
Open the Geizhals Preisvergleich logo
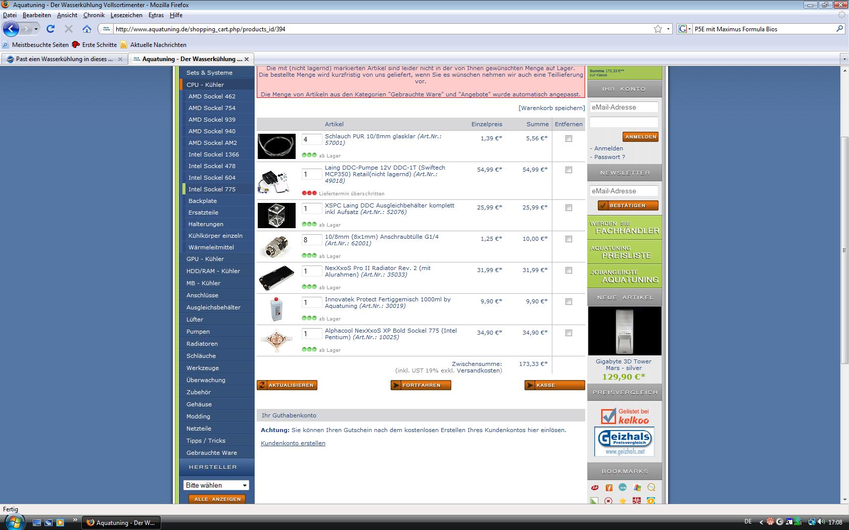(x=625, y=442)
